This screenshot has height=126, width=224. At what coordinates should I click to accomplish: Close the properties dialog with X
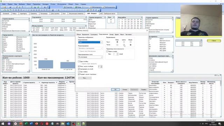pos(147,30)
